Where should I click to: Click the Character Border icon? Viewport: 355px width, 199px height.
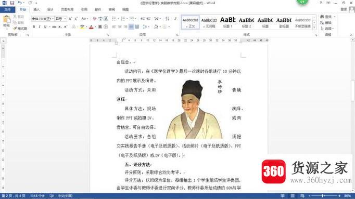coord(106,19)
